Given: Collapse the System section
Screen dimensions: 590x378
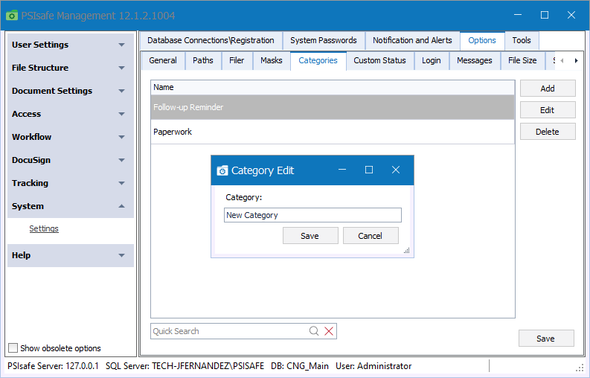Looking at the screenshot, I should click(71, 206).
